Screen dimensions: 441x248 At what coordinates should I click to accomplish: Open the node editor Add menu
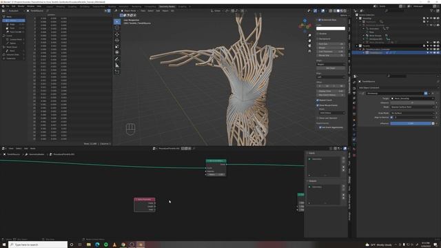tap(26, 149)
